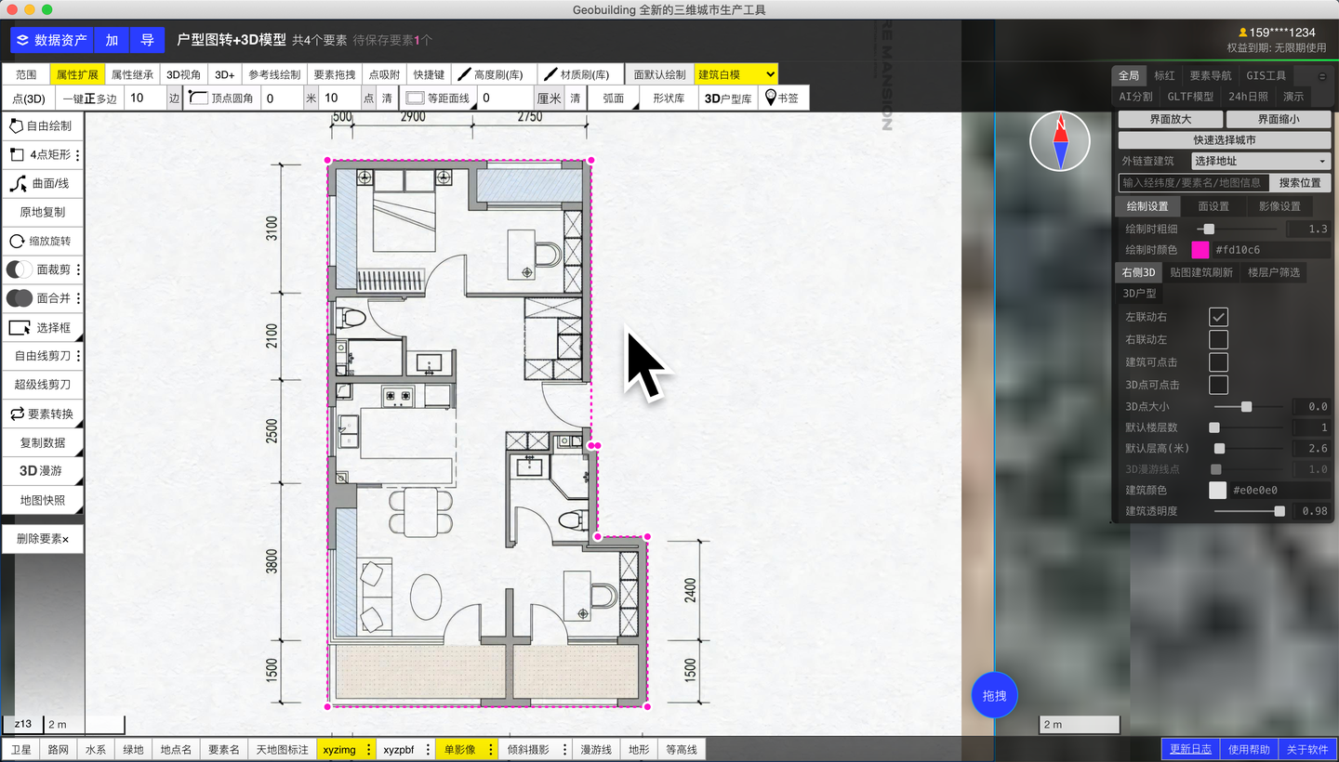Open 自由线剪刀 more options dots
The image size is (1339, 762).
(x=77, y=356)
